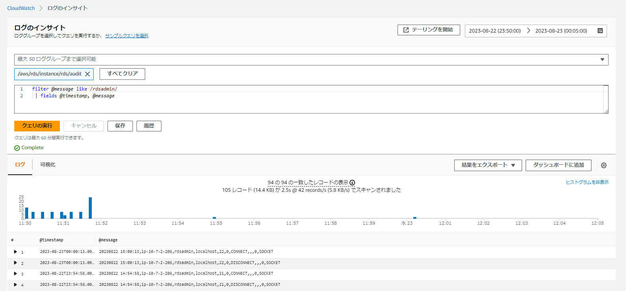Expand log row 3 details
The height and width of the screenshot is (291, 626).
pos(15,274)
